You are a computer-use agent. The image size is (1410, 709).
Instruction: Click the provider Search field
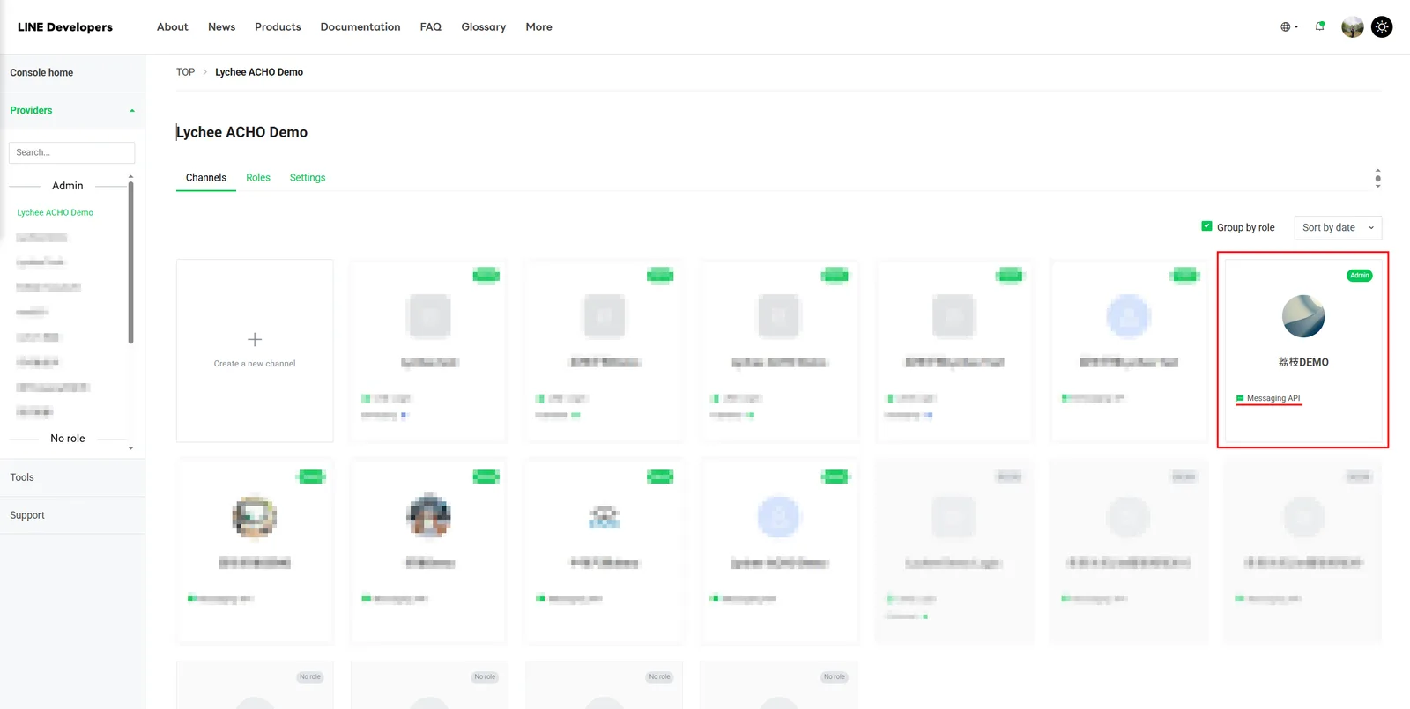click(71, 152)
